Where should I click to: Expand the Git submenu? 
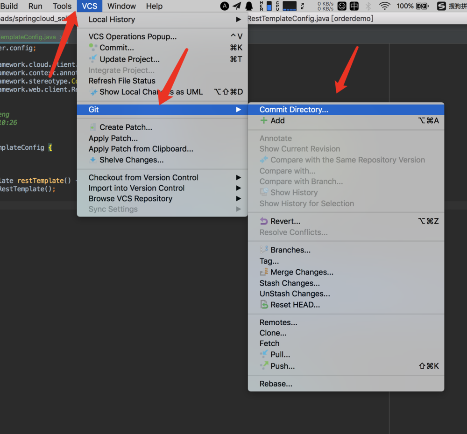tap(163, 110)
